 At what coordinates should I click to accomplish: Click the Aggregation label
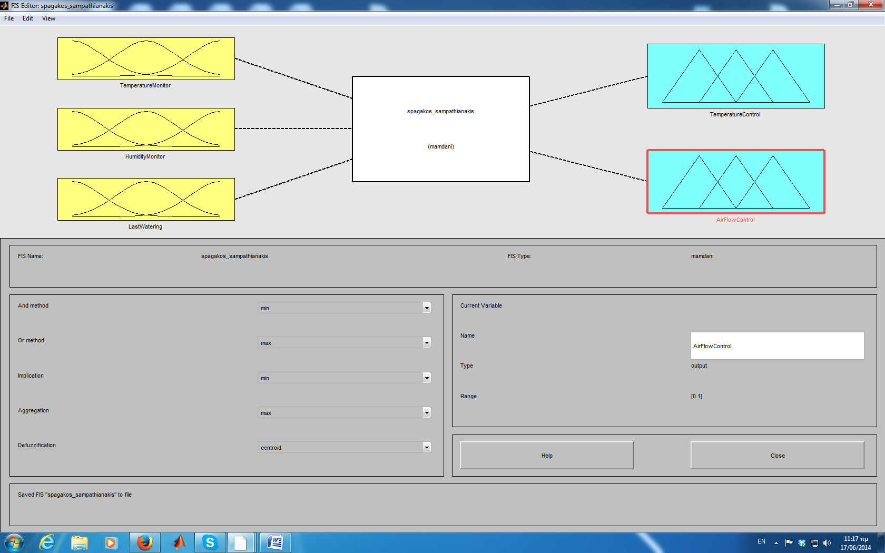tap(33, 410)
